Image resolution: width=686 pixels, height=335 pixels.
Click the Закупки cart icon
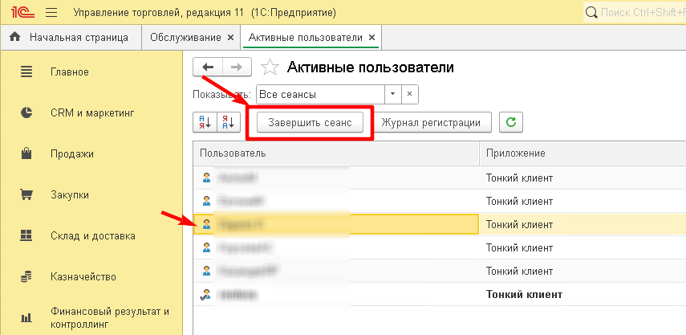click(x=26, y=194)
